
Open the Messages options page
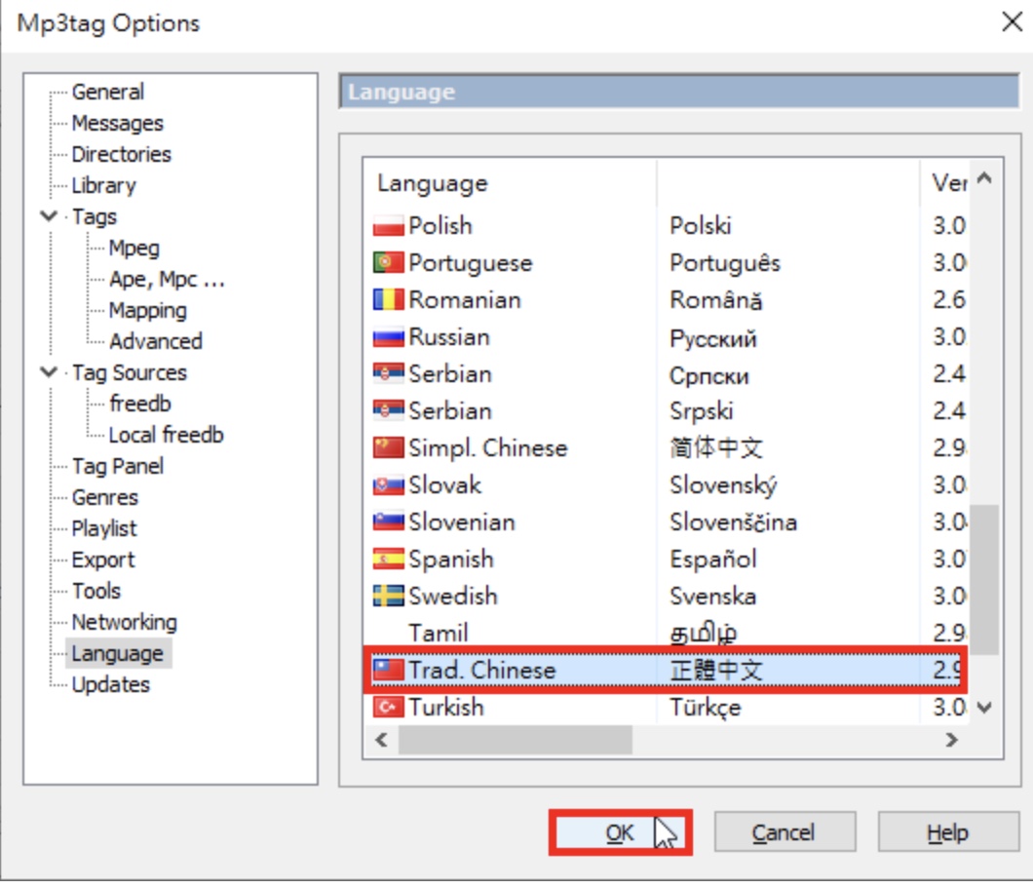tap(118, 123)
